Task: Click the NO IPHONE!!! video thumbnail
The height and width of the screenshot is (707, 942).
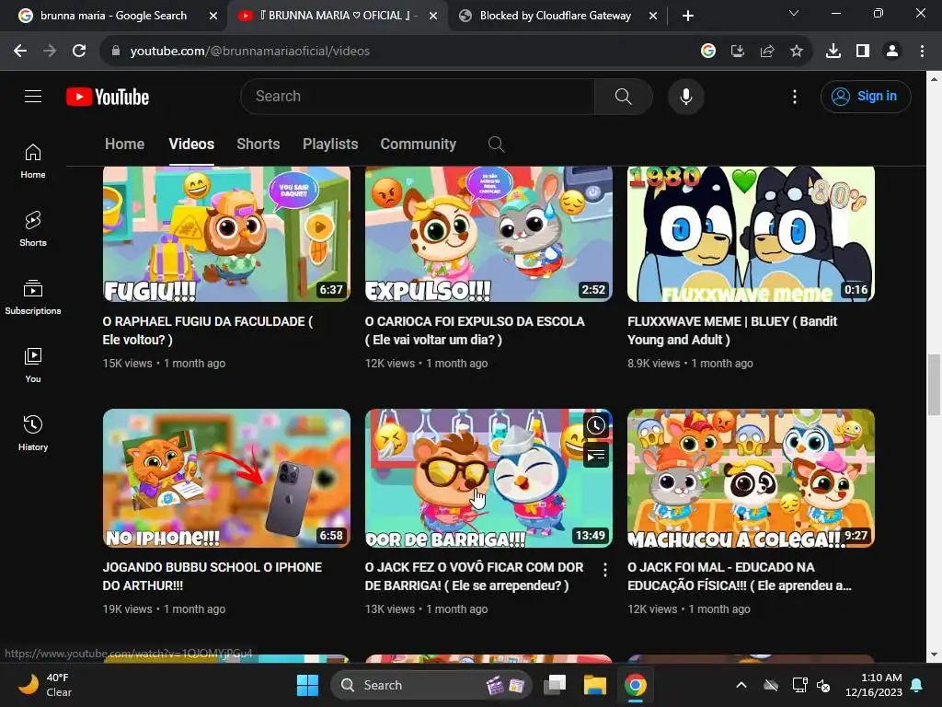Action: coord(226,478)
